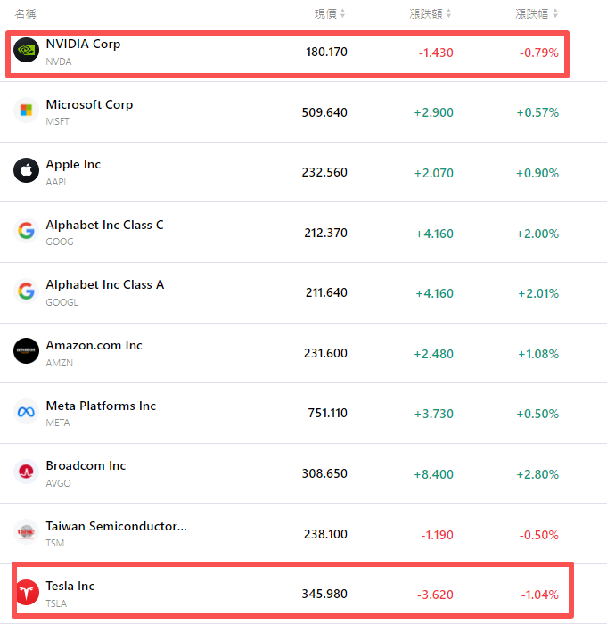607x624 pixels.
Task: Click the Meta Platforms logo icon
Action: pos(27,412)
